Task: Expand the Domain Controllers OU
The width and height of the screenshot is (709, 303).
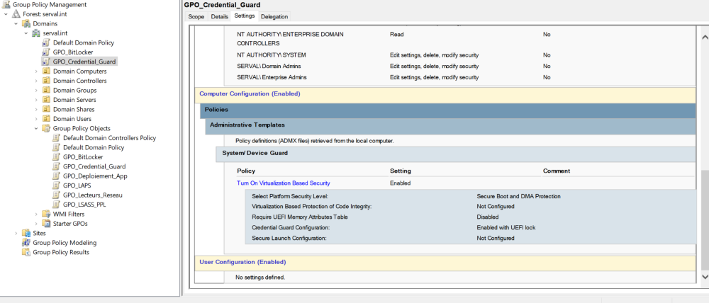Action: tap(36, 81)
